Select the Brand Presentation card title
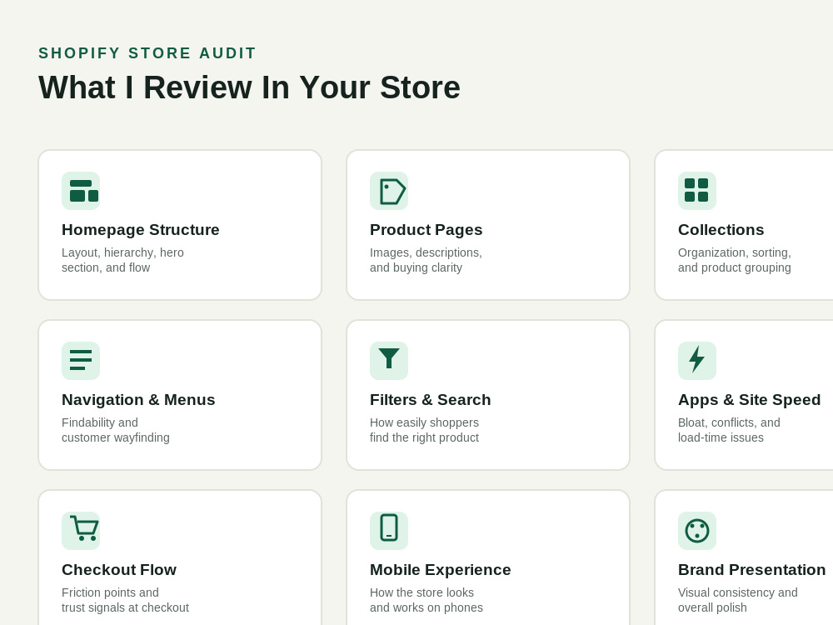 pos(751,570)
